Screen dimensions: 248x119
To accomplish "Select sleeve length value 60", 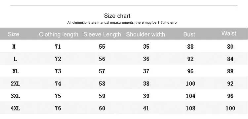I will (x=102, y=108).
